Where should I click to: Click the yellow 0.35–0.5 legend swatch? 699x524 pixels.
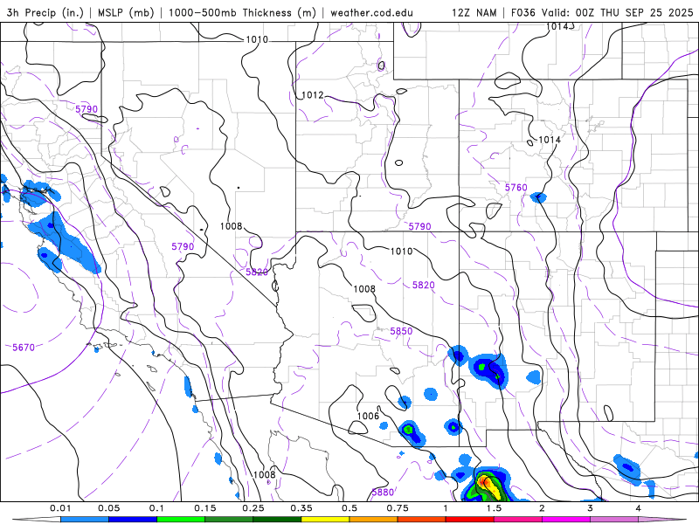pyautogui.click(x=325, y=519)
